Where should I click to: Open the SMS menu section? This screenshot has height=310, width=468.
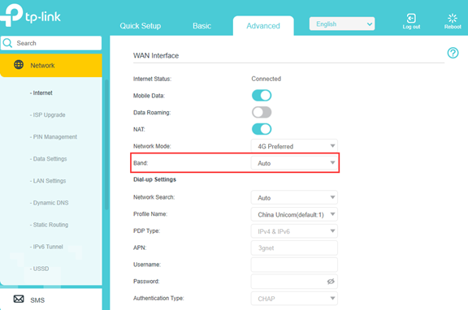[51, 299]
